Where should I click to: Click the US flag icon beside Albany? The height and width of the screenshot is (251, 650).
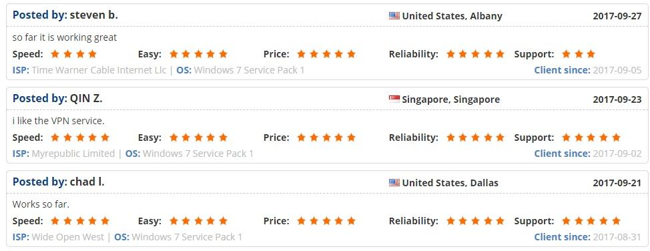tap(394, 16)
